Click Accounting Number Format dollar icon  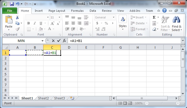click(97, 23)
